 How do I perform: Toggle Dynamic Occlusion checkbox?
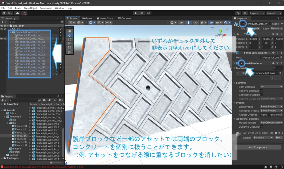coord(262,127)
